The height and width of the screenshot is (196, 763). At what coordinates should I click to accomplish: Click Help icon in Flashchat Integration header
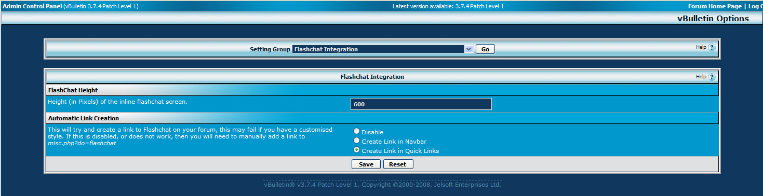pyautogui.click(x=712, y=77)
